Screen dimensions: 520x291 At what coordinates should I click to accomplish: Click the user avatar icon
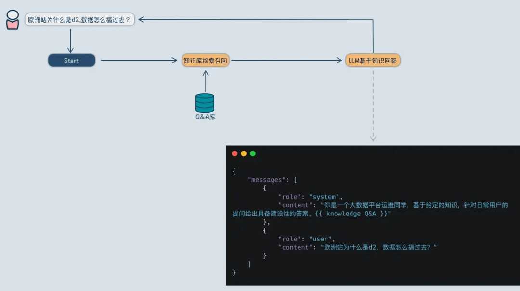point(13,20)
